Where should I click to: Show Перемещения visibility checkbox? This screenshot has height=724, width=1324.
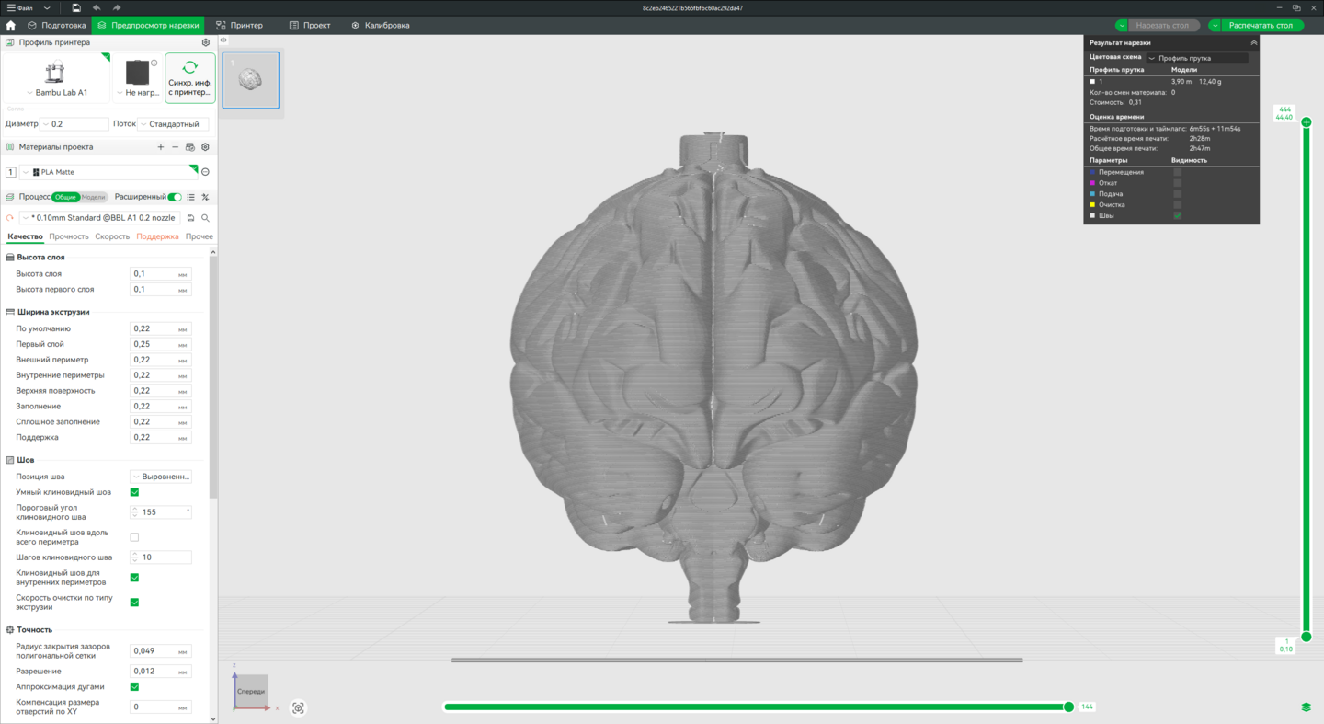[x=1177, y=172]
